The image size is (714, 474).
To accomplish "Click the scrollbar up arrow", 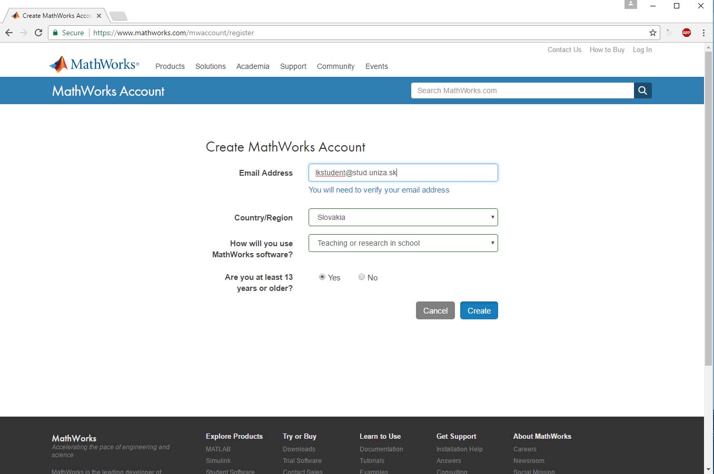I will [708, 47].
